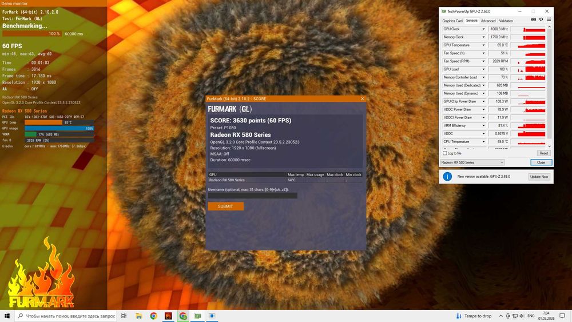Open first Chrome icon on taskbar
The image size is (572, 322).
[153, 316]
